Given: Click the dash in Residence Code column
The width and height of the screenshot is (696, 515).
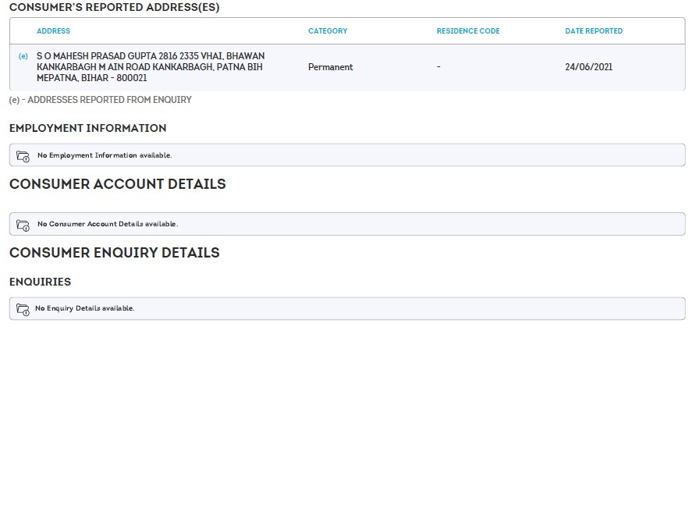Looking at the screenshot, I should click(439, 67).
